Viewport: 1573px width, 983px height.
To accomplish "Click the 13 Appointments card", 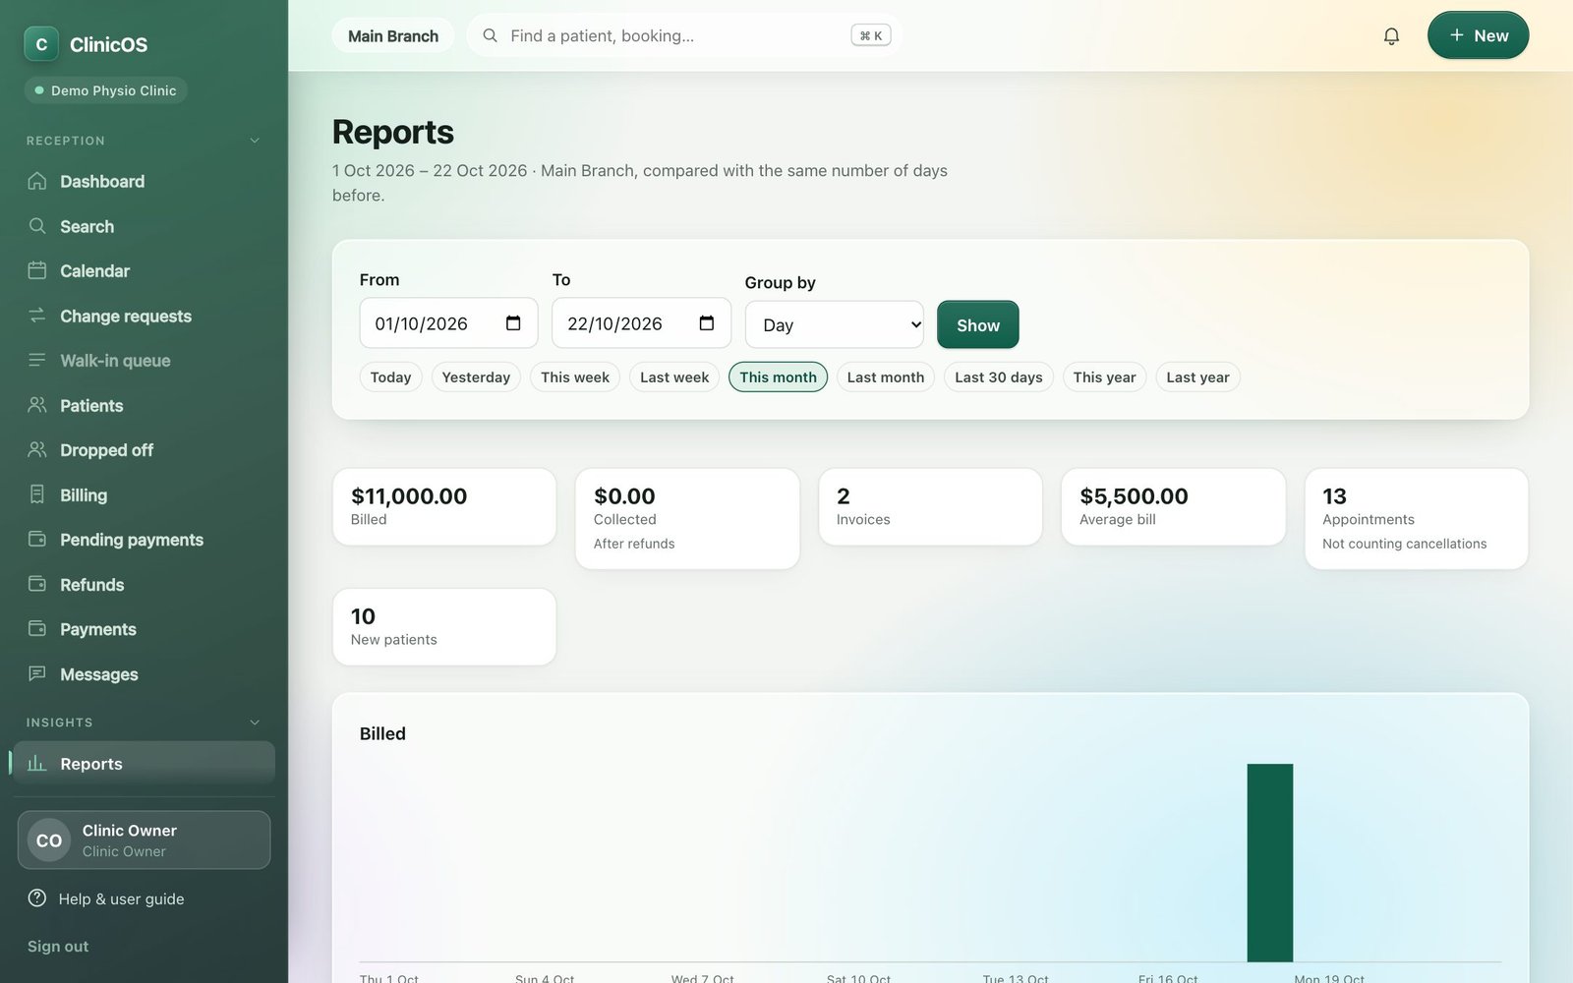I will click(x=1417, y=519).
